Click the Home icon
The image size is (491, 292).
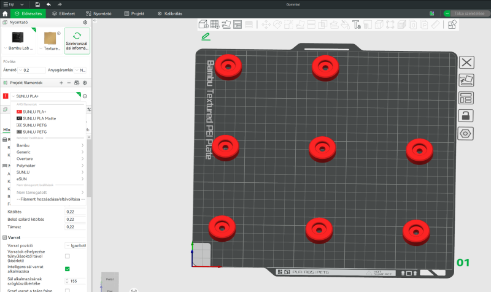[5, 13]
